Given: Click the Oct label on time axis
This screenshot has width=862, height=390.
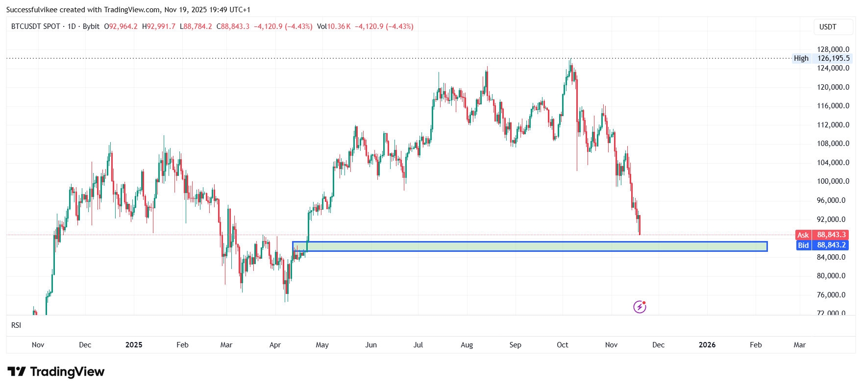Looking at the screenshot, I should (563, 345).
